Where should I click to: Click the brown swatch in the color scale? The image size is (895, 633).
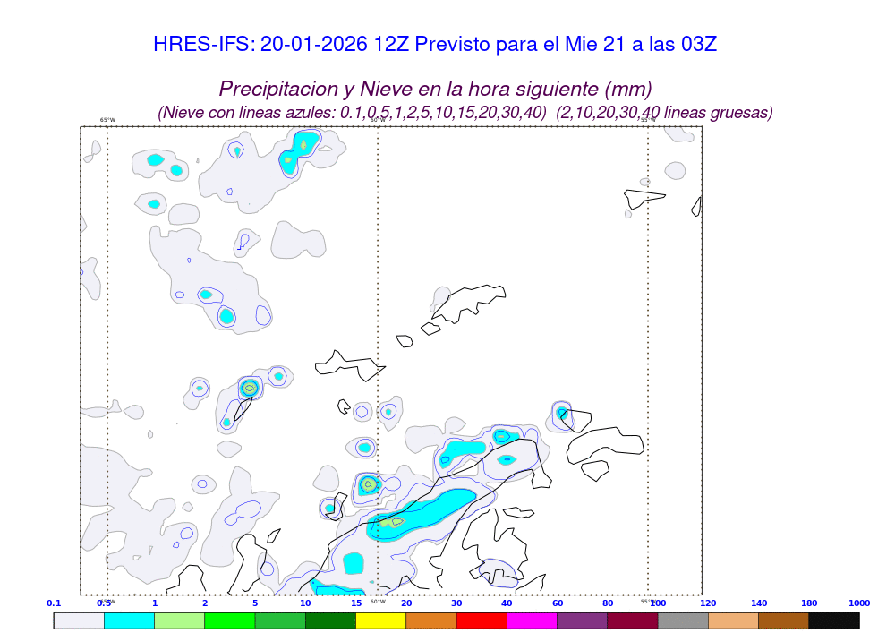[x=783, y=620]
